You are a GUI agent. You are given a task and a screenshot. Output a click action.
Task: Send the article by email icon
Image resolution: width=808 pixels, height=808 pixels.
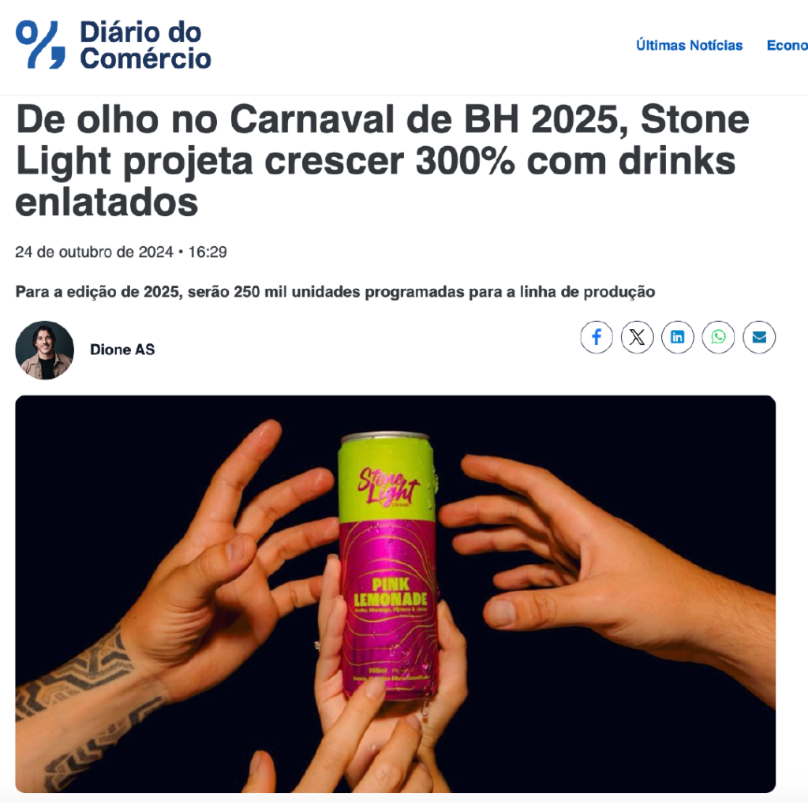759,338
